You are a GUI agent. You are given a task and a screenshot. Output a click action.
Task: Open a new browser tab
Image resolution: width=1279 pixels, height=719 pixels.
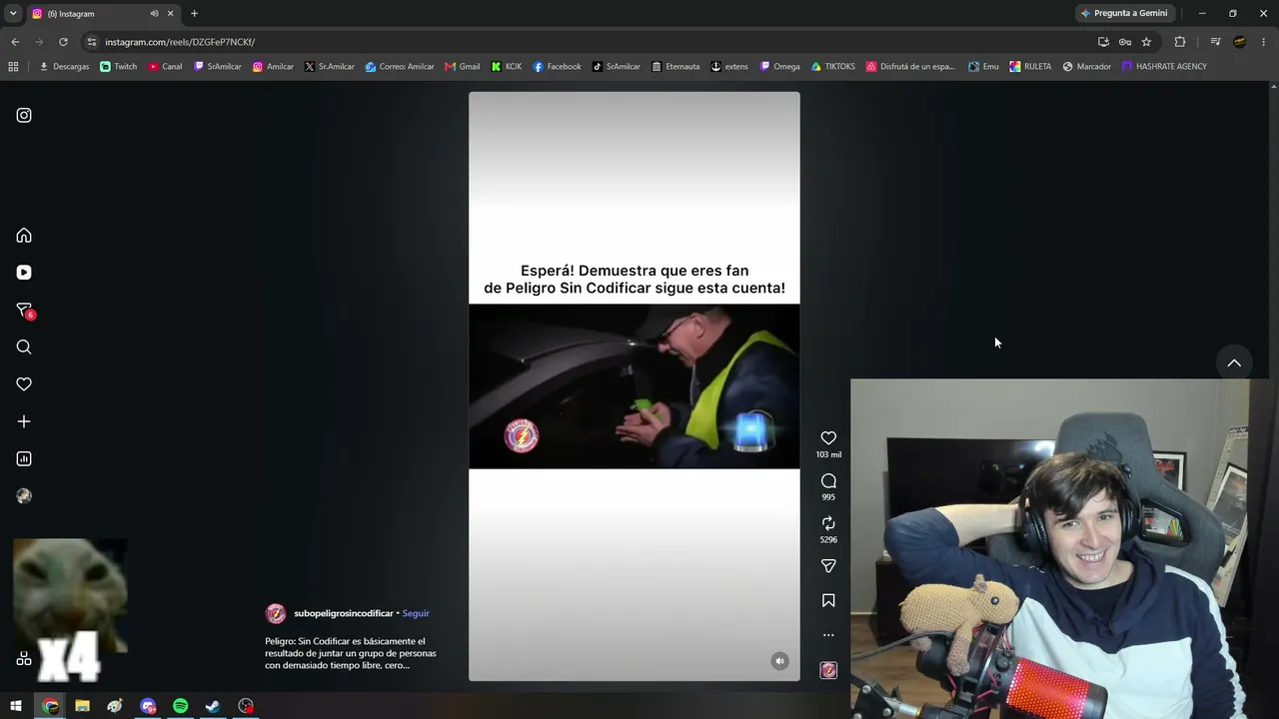tap(194, 14)
